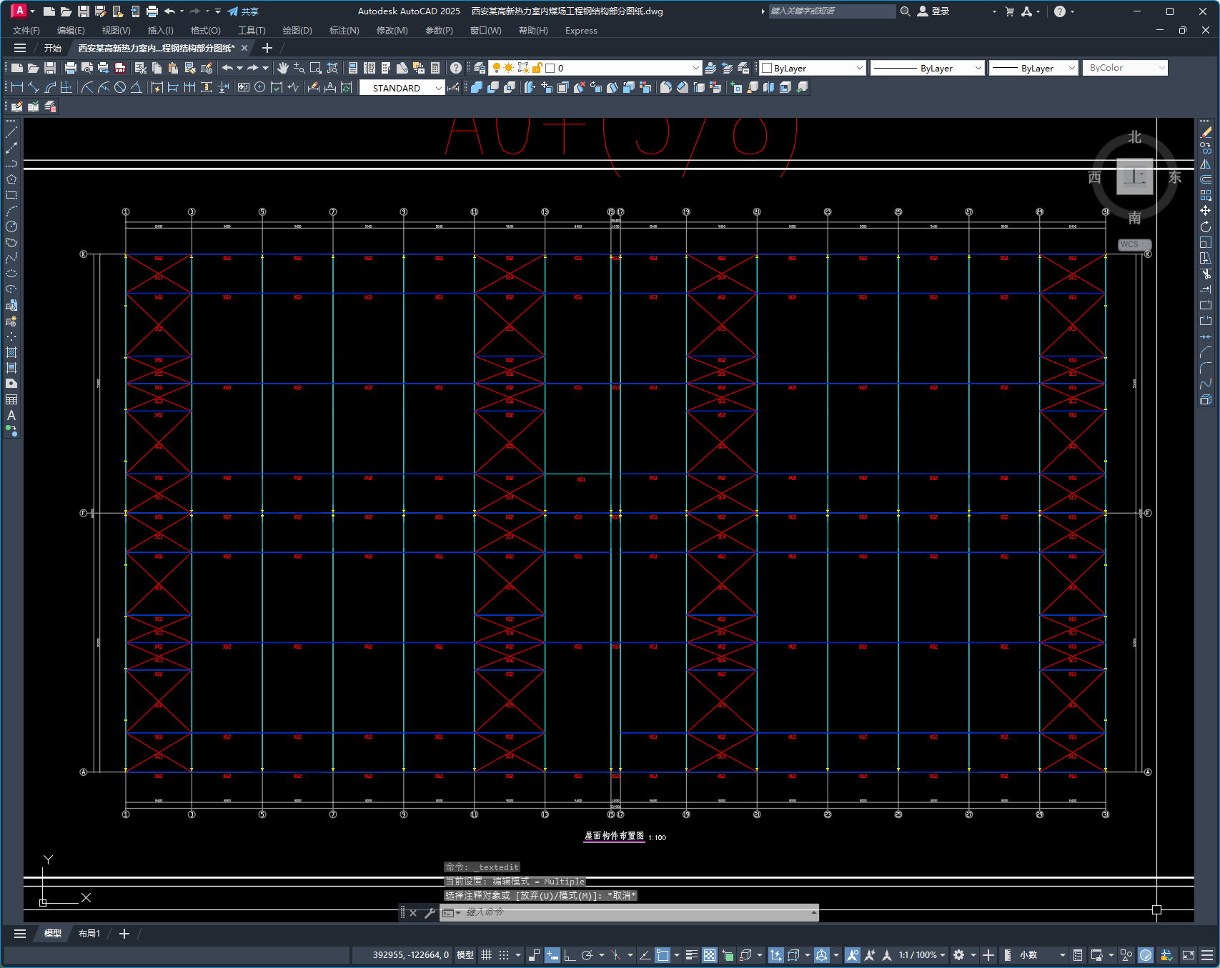The image size is (1220, 968).
Task: Open the Autodesk App Store cart icon
Action: coord(1009,11)
